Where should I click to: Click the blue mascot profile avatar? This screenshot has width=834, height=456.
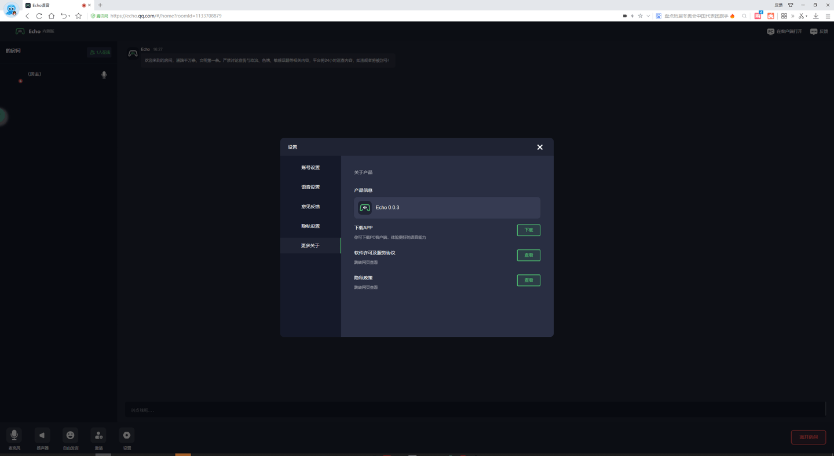tap(11, 9)
